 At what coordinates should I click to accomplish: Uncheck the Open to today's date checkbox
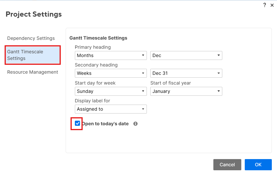coord(77,124)
